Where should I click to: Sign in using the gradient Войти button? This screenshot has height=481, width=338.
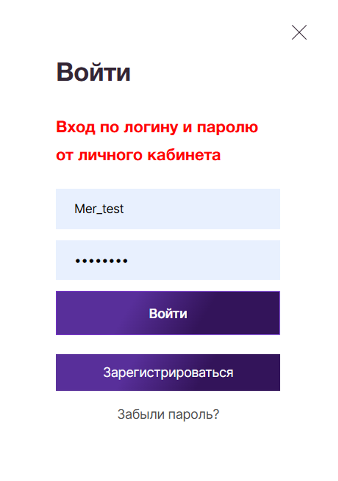pos(168,313)
